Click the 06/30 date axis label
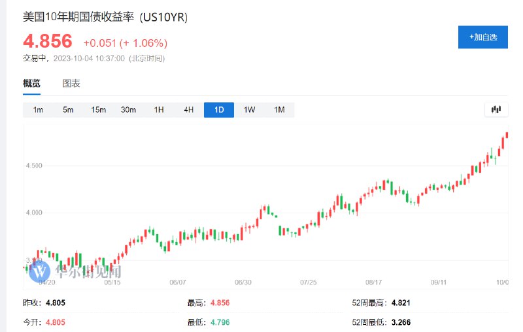Screen dimensions: 523x332 (243, 282)
